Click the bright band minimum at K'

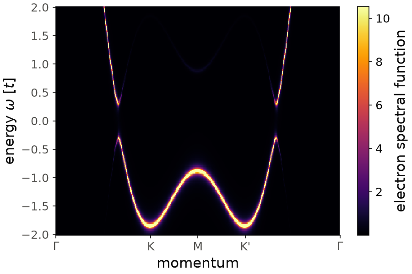pyautogui.click(x=245, y=225)
